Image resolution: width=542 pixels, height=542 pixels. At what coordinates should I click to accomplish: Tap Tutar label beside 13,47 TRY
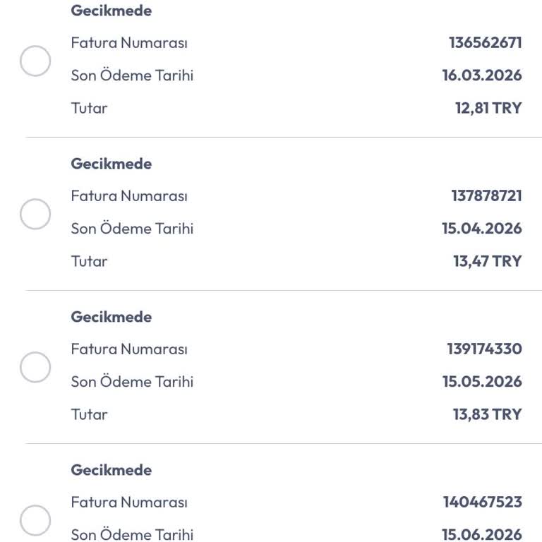[89, 261]
